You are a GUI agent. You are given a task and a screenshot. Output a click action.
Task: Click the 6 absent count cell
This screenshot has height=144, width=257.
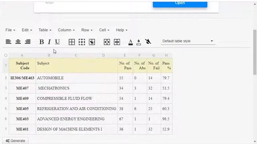coord(140,109)
